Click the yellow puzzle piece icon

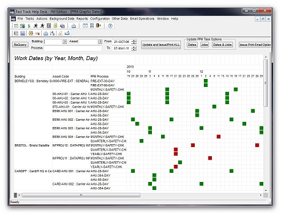point(31,33)
